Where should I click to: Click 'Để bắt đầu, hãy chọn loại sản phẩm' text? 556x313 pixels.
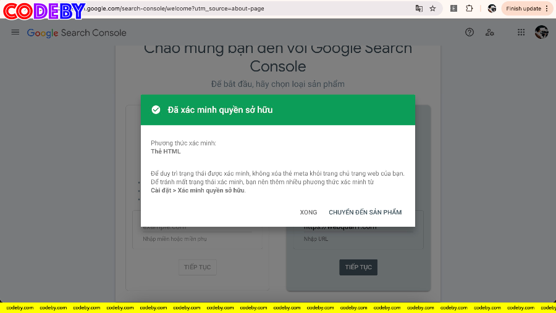(x=277, y=84)
